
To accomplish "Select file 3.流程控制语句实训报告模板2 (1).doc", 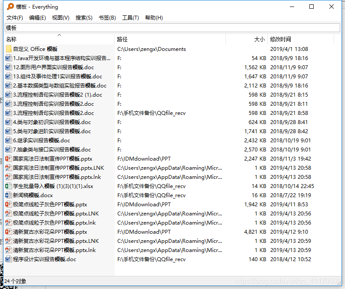I will [x=58, y=95].
